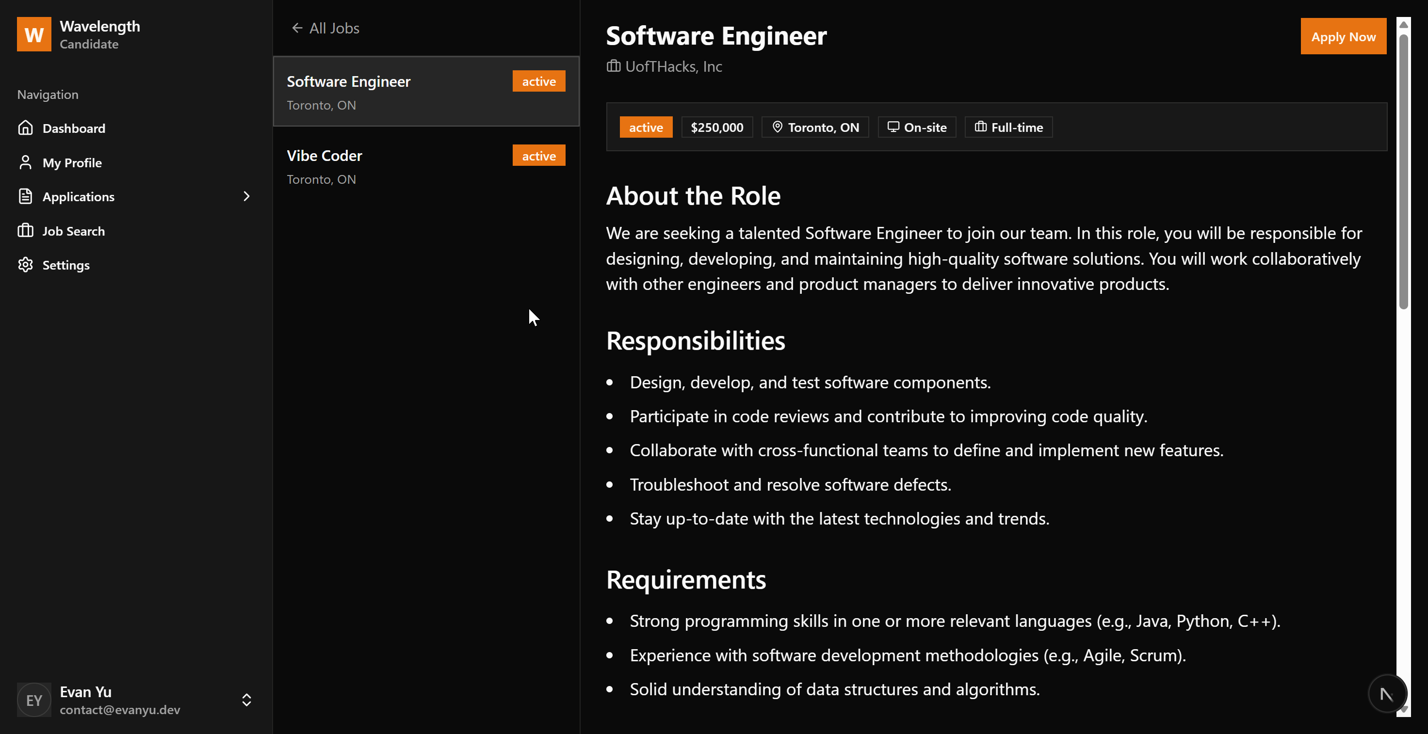Click the scrollbar up arrow
Image resolution: width=1428 pixels, height=734 pixels.
click(1403, 25)
